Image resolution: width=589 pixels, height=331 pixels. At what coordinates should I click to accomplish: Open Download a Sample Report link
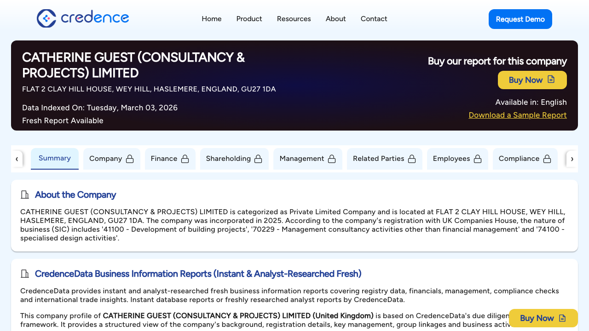517,115
